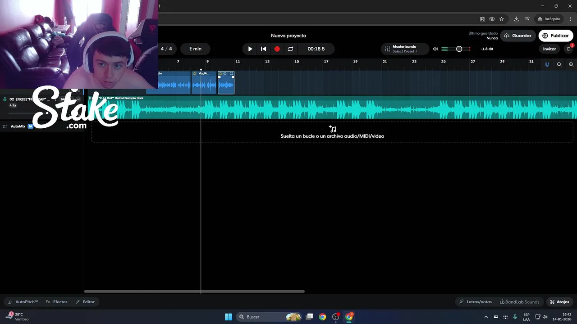Image resolution: width=577 pixels, height=324 pixels.
Task: Click the AutoMix label
Action: (x=18, y=126)
